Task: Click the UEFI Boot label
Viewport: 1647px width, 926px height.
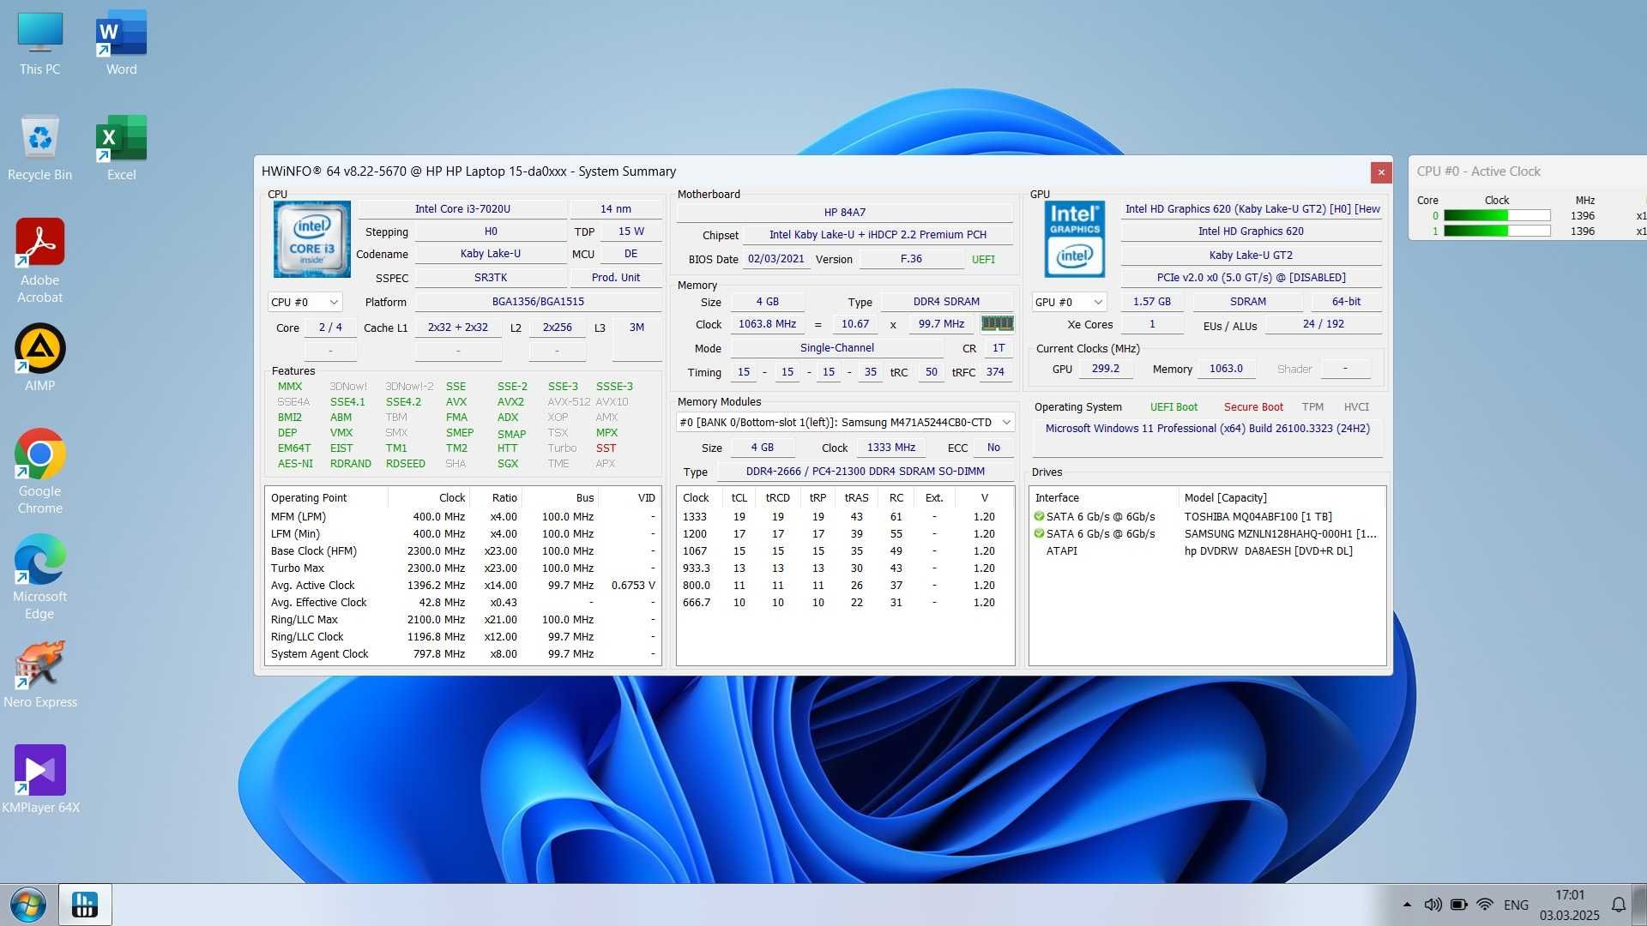Action: [x=1173, y=406]
